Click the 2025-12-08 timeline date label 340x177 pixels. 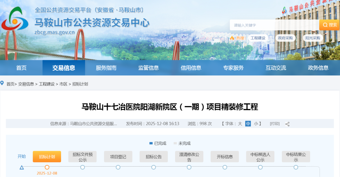pyautogui.click(x=47, y=173)
